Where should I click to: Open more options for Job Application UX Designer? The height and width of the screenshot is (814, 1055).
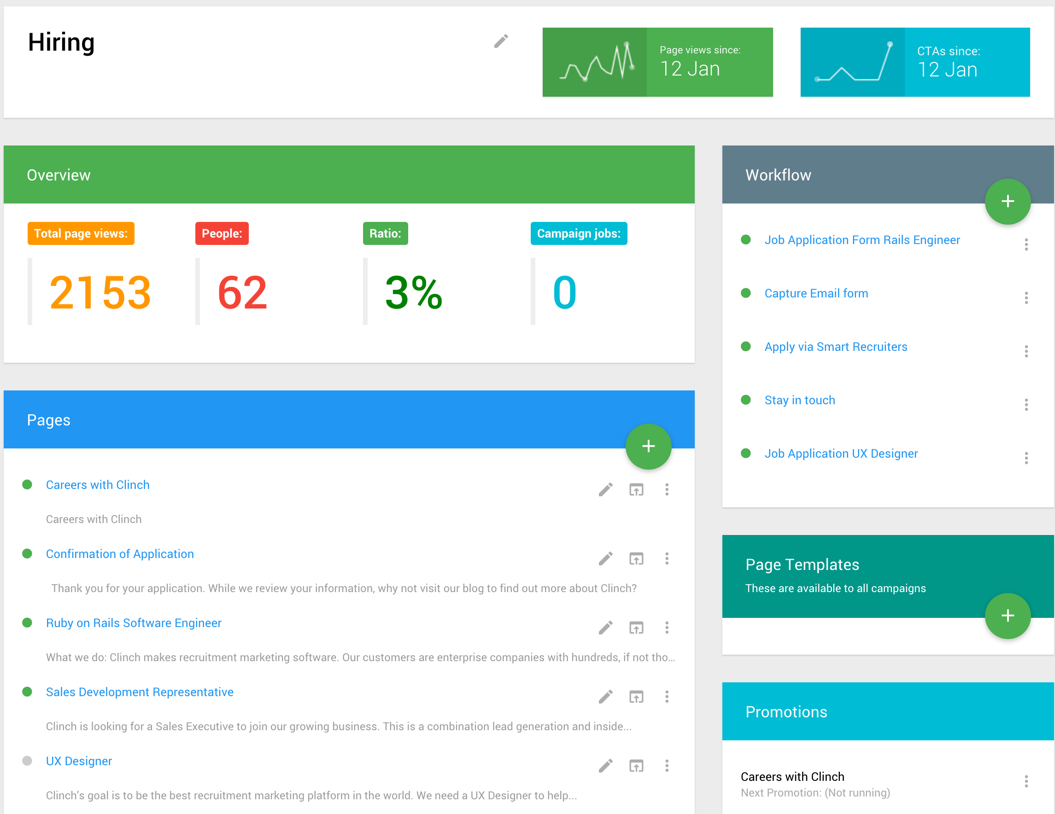(x=1026, y=458)
